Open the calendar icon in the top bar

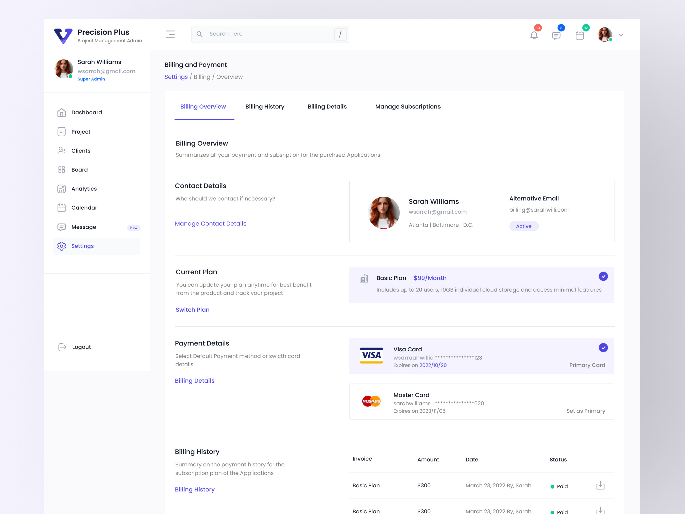(580, 35)
